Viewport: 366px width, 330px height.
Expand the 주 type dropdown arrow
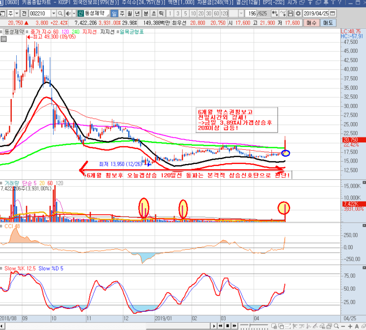(17, 13)
